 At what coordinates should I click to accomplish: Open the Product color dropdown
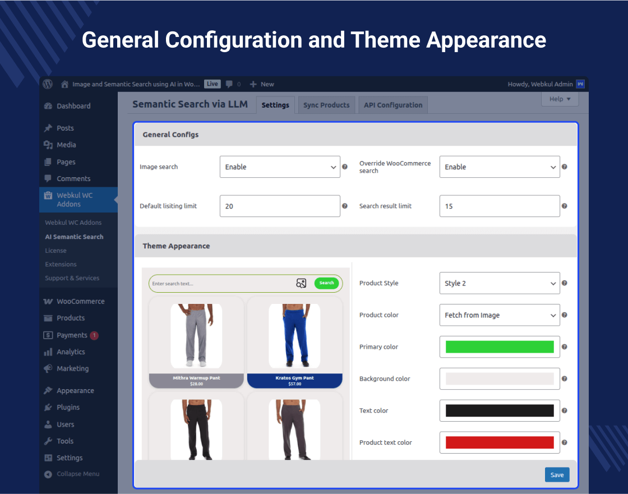point(500,315)
